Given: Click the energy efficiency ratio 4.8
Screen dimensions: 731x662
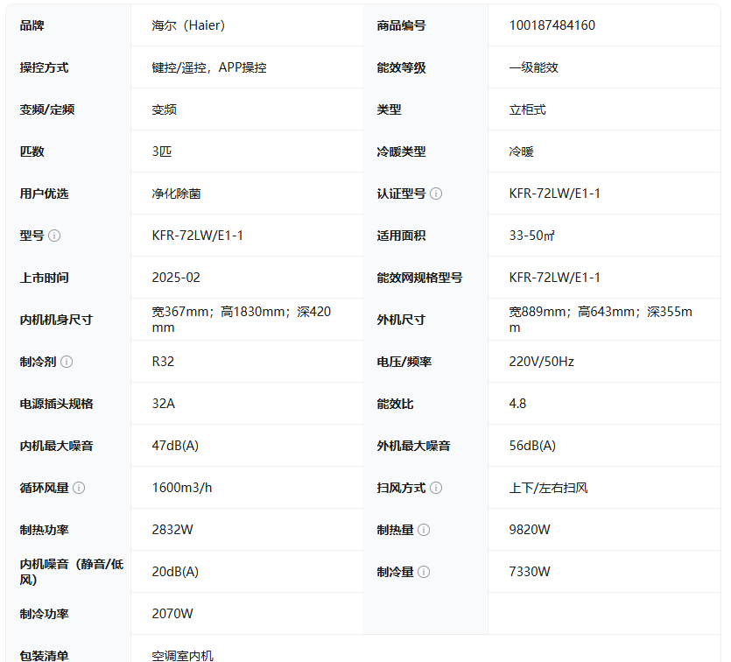Looking at the screenshot, I should pos(517,404).
